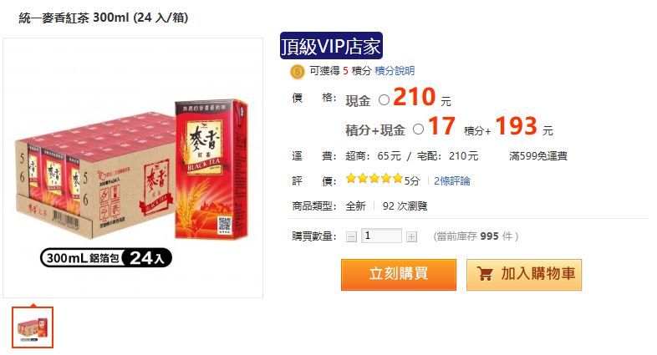Add item with 加入購物車 button
657x355 pixels.
524,274
